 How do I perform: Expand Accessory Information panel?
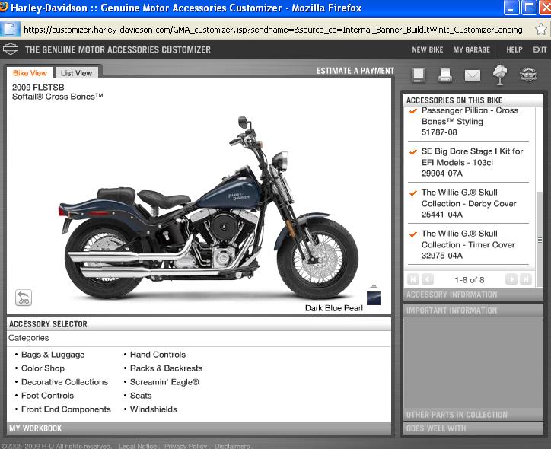coord(473,295)
